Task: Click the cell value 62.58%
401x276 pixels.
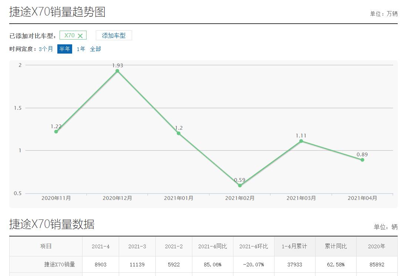Action: pos(336,265)
